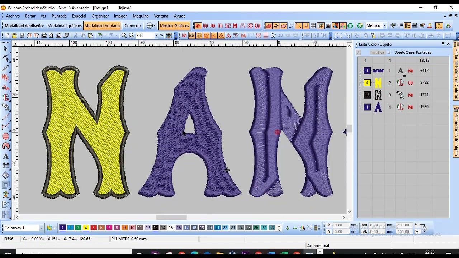Click the Puntadas column header
This screenshot has height=258, width=459.
[x=423, y=52]
